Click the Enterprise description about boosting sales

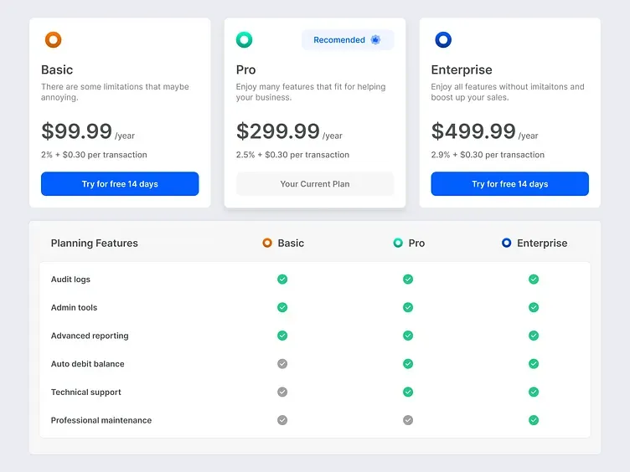tap(508, 92)
